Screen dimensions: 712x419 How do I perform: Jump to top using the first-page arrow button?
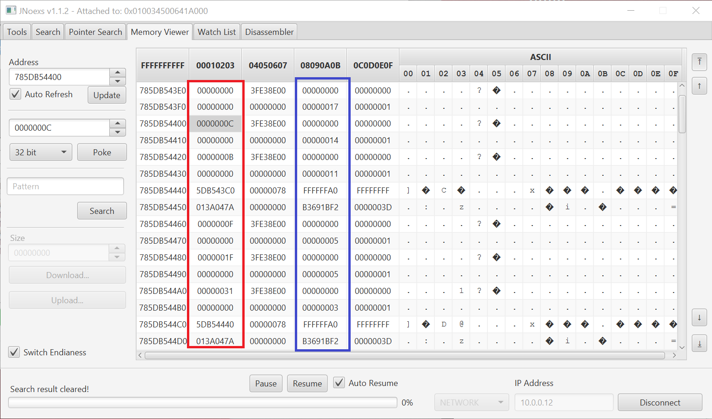pos(699,62)
